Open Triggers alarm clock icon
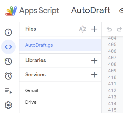 8,76
